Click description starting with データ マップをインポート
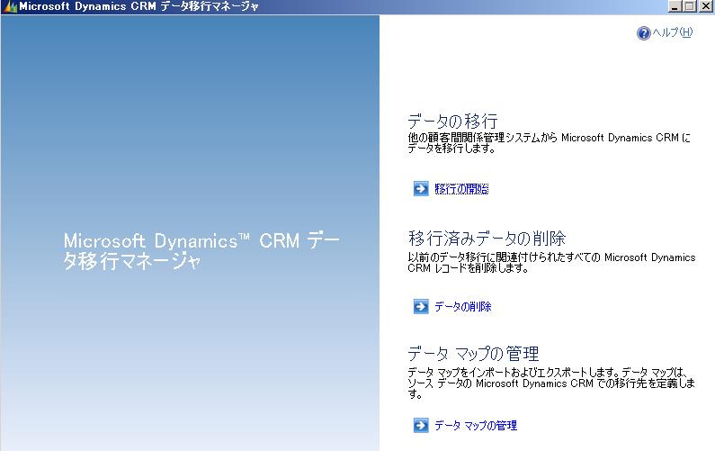 551,383
